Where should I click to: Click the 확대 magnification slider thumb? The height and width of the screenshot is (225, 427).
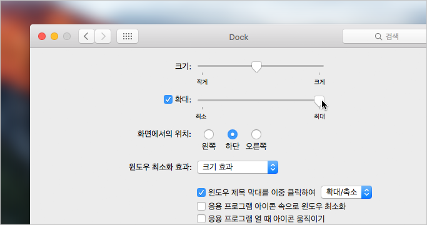pyautogui.click(x=319, y=101)
